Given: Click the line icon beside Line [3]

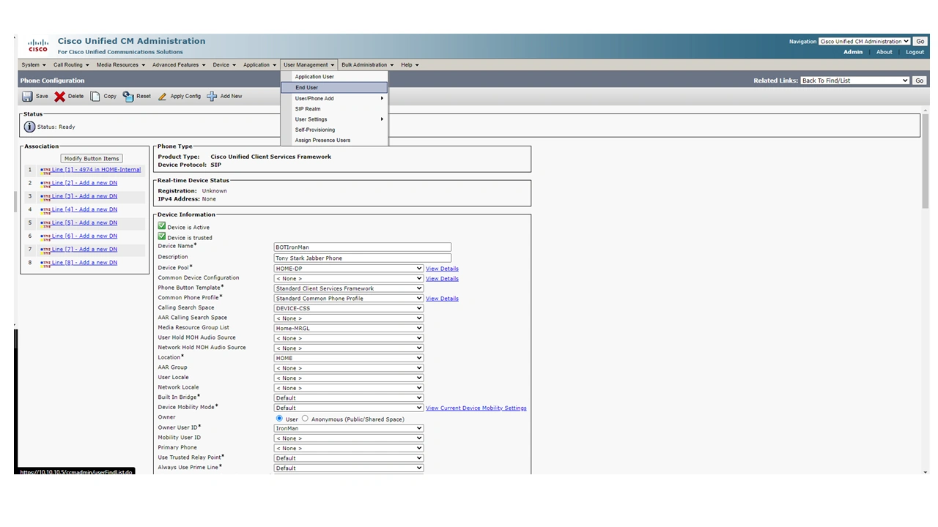Looking at the screenshot, I should [45, 196].
